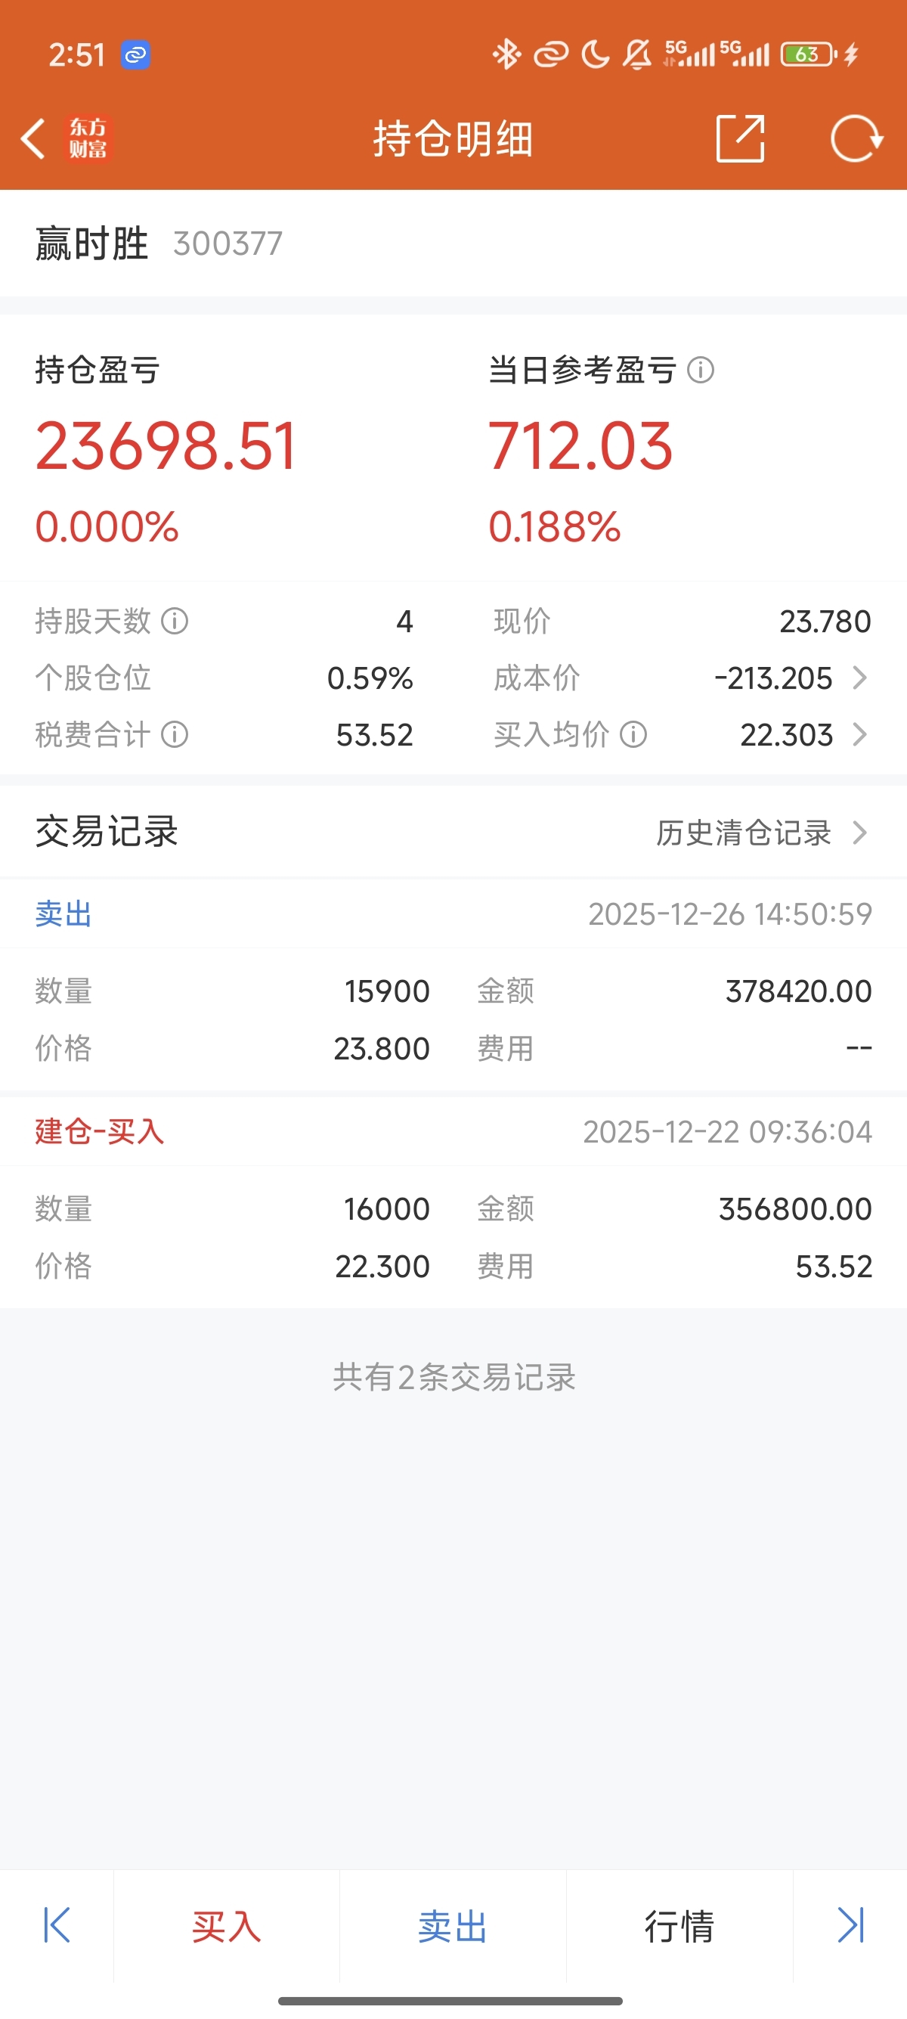The height and width of the screenshot is (2019, 907).
Task: Jump to last holding arrow icon
Action: (850, 1925)
